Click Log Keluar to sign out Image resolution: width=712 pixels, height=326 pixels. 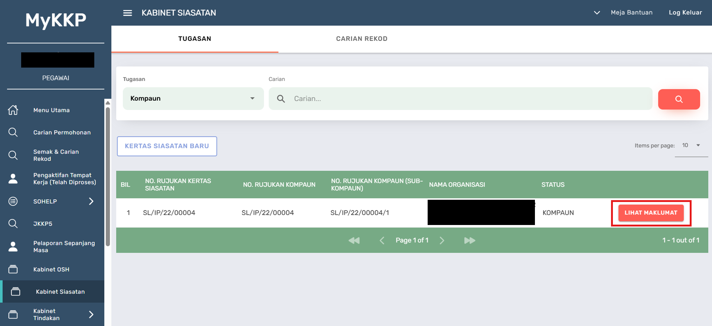coord(685,13)
